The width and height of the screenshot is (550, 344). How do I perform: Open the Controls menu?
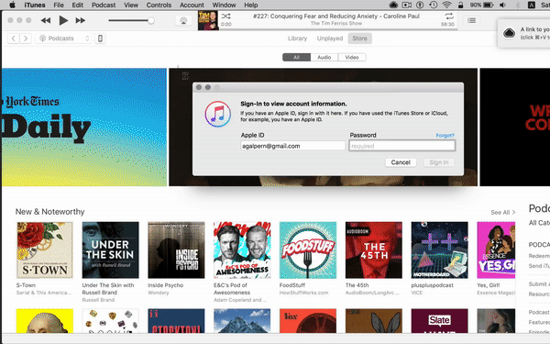point(159,5)
